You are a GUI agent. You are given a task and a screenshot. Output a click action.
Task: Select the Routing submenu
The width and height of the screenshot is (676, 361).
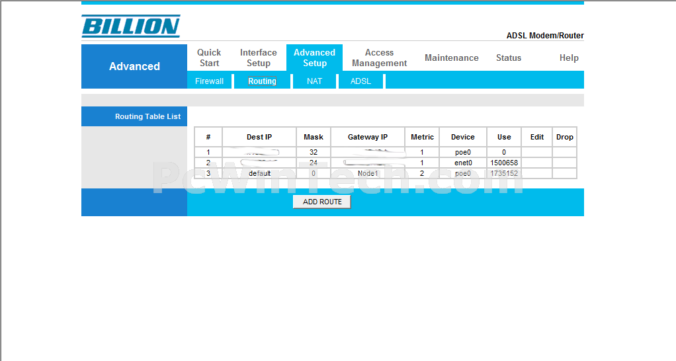(x=262, y=81)
